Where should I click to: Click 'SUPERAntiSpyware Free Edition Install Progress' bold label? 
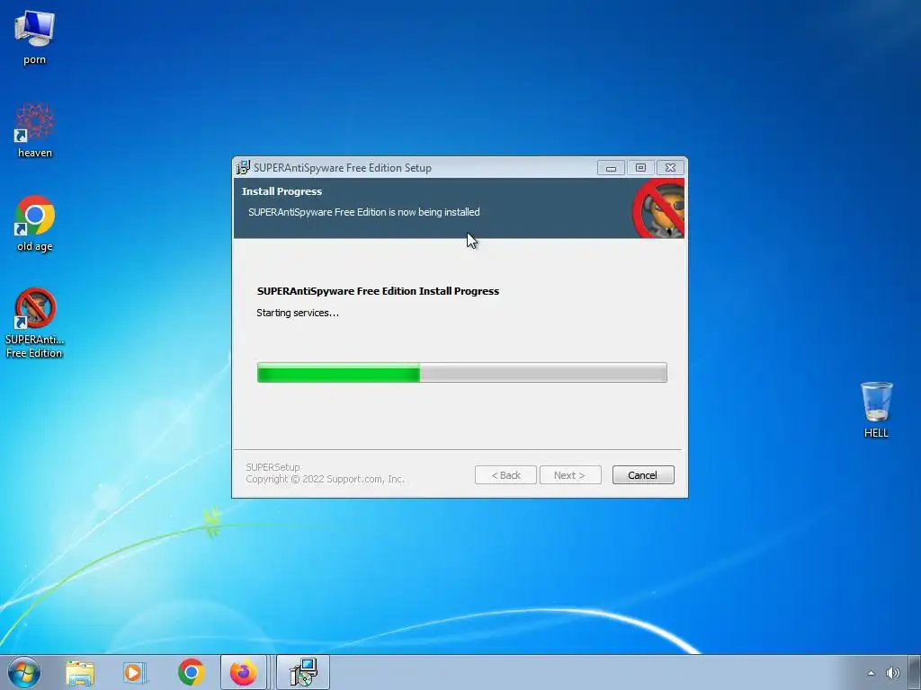click(x=378, y=291)
